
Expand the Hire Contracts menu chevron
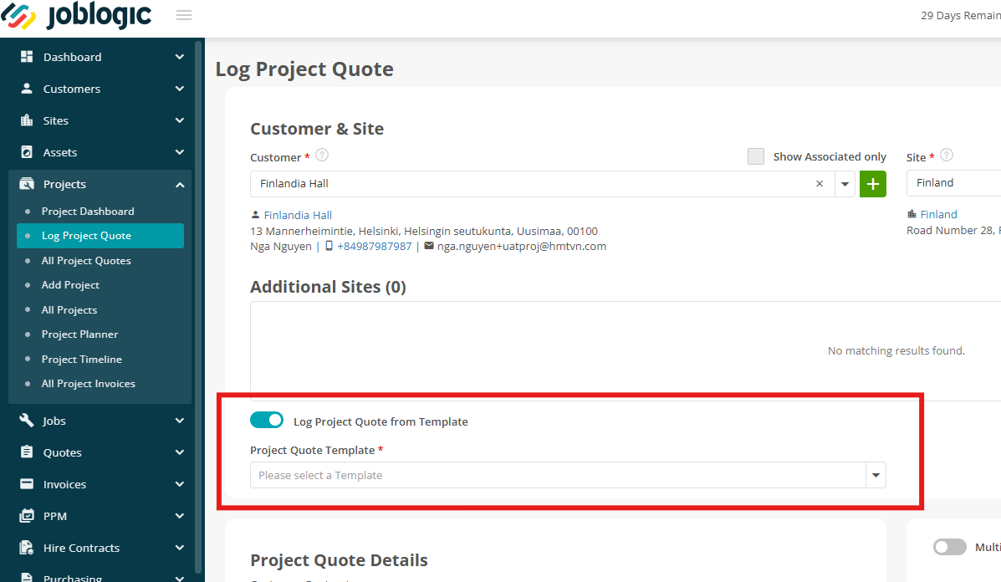(x=180, y=548)
